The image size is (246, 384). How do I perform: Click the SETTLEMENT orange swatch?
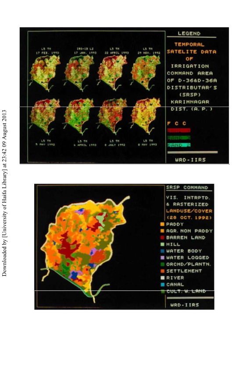pos(162,271)
